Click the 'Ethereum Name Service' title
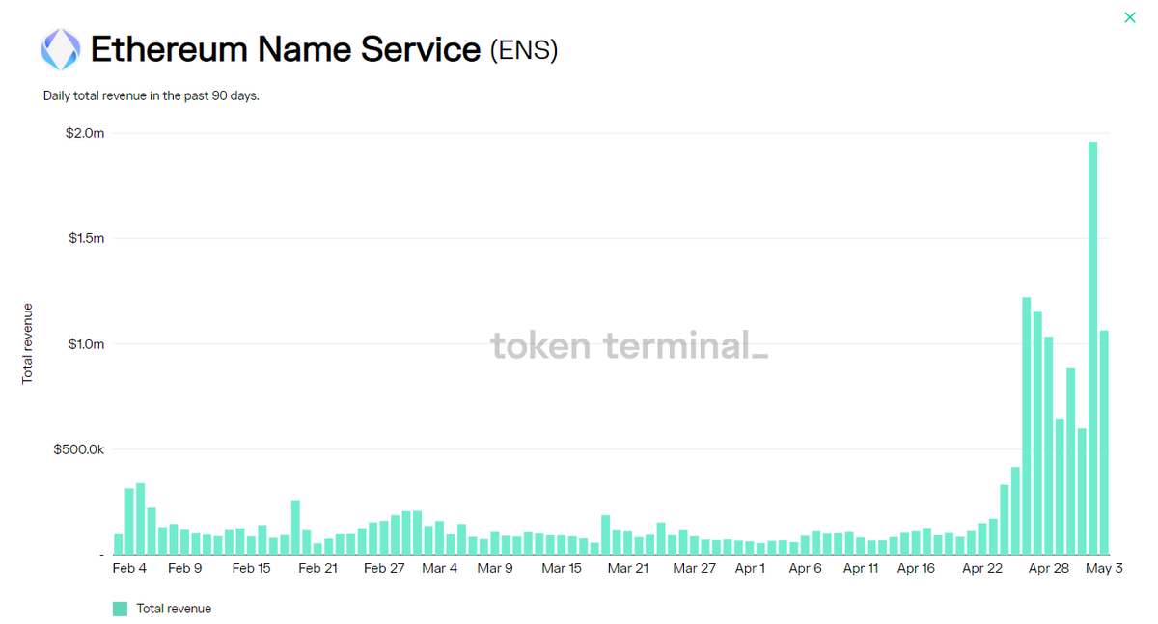 tap(286, 49)
